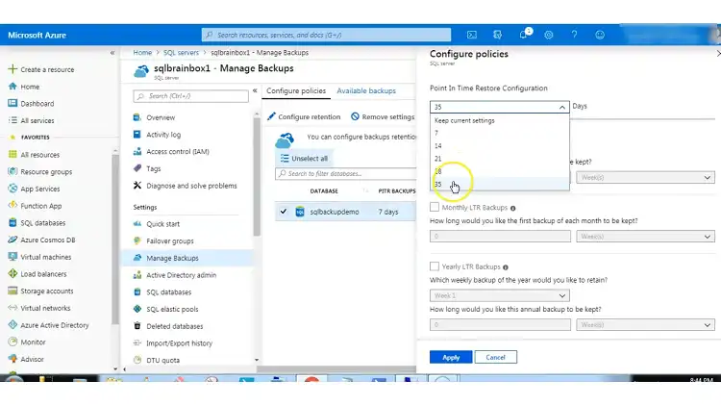Toggle the sqlbackupdemo row checkmark
Image resolution: width=721 pixels, height=405 pixels.
[x=284, y=212]
